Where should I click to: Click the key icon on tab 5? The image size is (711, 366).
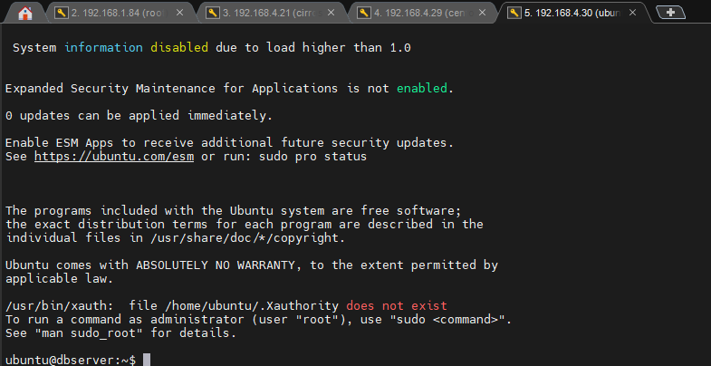click(x=514, y=14)
